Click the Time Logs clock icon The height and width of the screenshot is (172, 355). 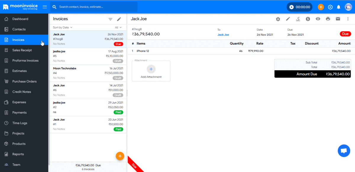tap(7, 123)
